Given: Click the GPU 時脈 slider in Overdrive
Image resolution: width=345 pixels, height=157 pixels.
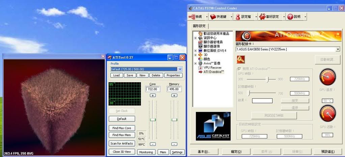Looking at the screenshot, I should coord(261,80).
